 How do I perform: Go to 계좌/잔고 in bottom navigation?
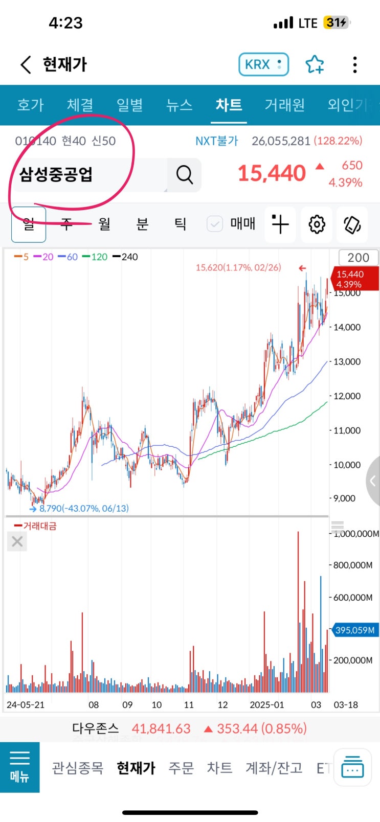pos(274,768)
